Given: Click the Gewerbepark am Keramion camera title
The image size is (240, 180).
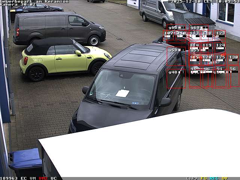Looking at the screenshot, I should tap(34, 1).
